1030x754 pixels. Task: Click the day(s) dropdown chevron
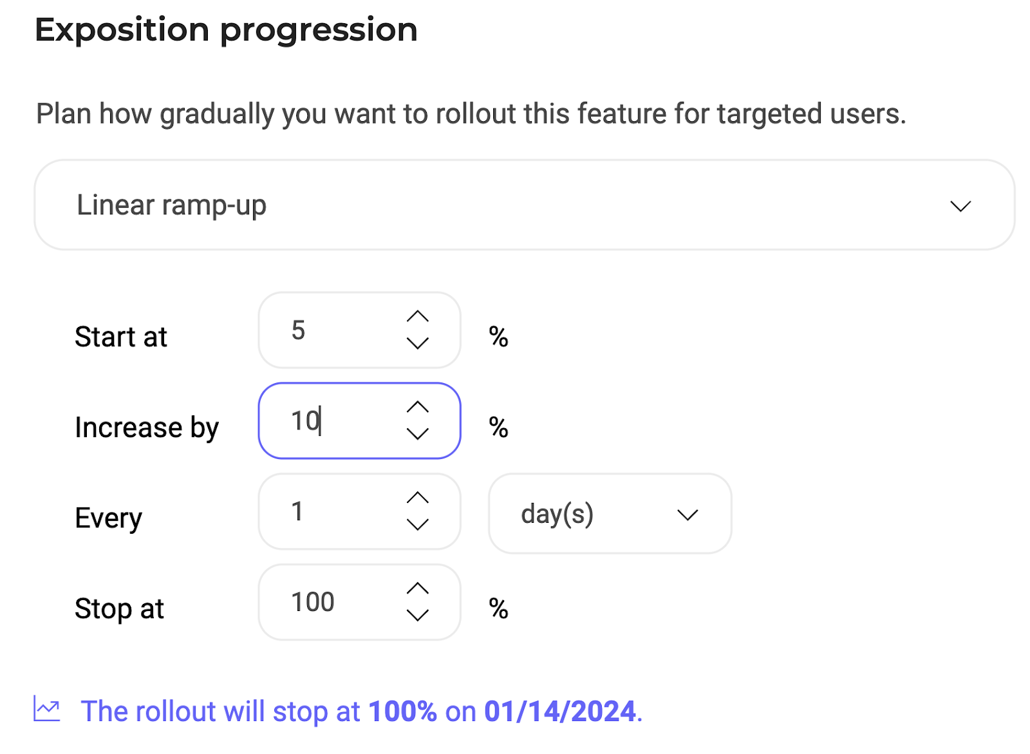[x=688, y=515]
